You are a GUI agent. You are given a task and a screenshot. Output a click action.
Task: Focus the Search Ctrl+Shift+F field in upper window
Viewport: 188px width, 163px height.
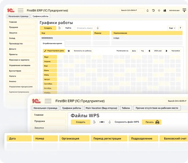pyautogui.click(x=132, y=10)
